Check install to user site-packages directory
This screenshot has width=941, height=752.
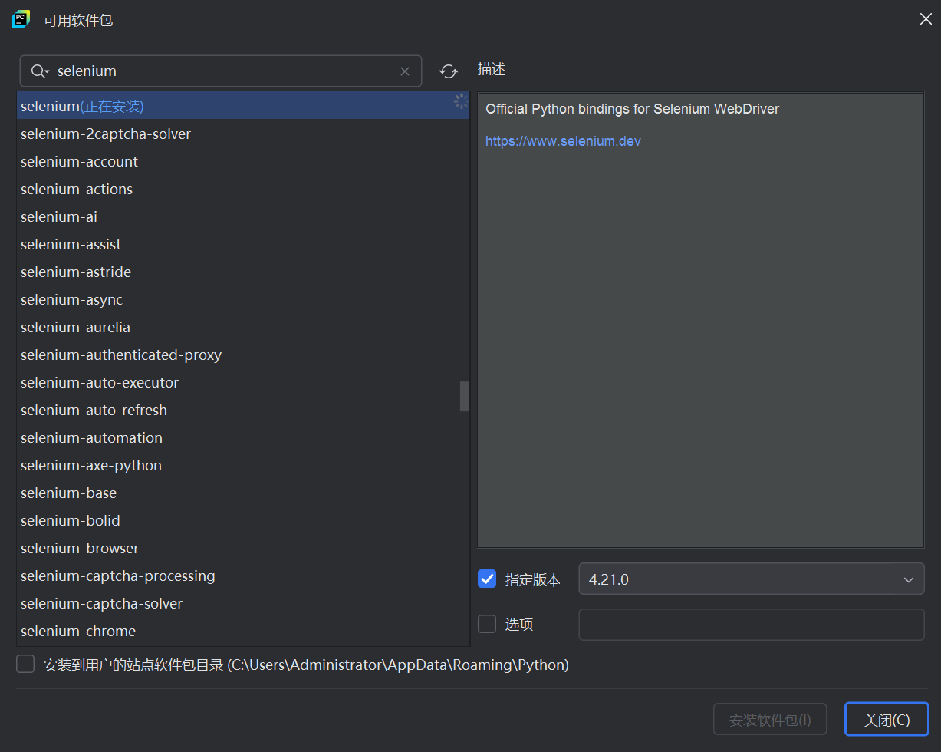(x=26, y=664)
